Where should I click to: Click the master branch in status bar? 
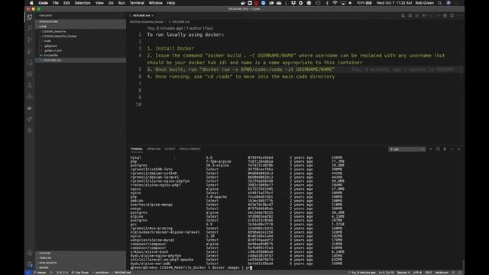(x=40, y=273)
